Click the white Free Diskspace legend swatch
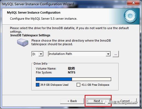Screen dimensions: 142x109 pos(78,85)
